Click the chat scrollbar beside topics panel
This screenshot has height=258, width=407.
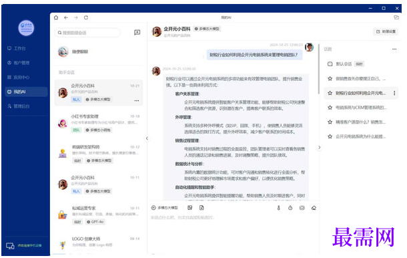(x=318, y=70)
